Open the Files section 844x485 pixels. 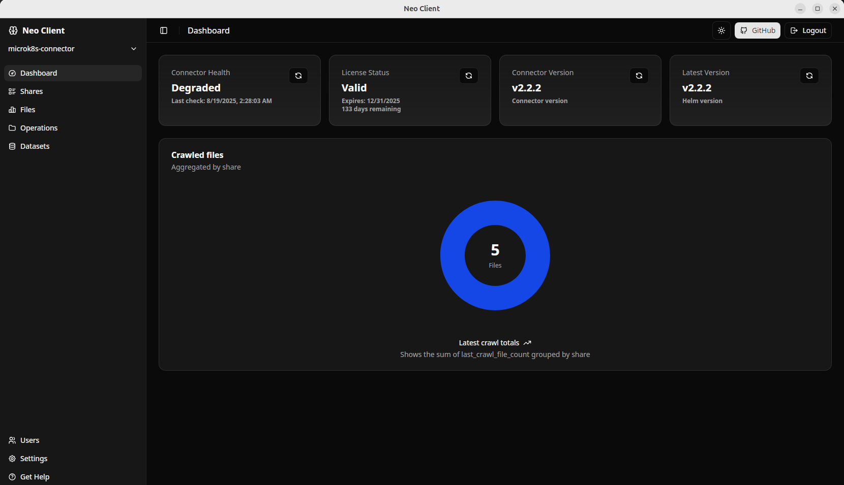click(27, 109)
